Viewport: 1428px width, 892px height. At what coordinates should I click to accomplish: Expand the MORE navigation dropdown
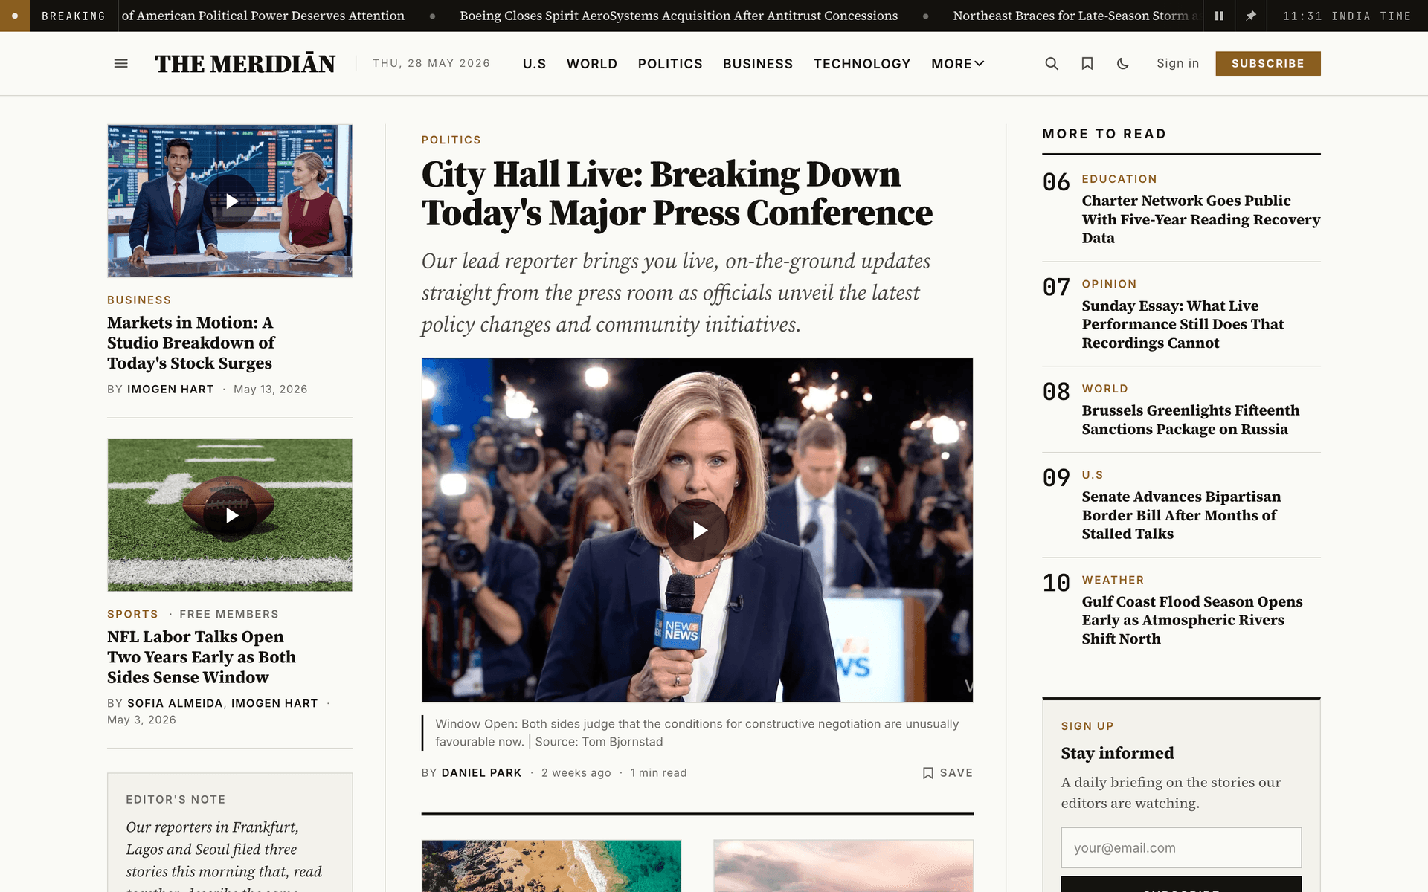coord(958,64)
